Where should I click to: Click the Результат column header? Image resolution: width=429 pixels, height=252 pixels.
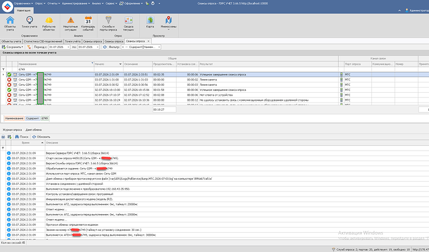pyautogui.click(x=269, y=64)
